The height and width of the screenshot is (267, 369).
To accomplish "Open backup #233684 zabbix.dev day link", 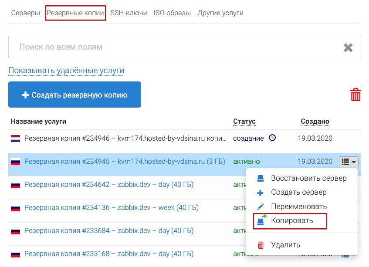I will pyautogui.click(x=109, y=231).
